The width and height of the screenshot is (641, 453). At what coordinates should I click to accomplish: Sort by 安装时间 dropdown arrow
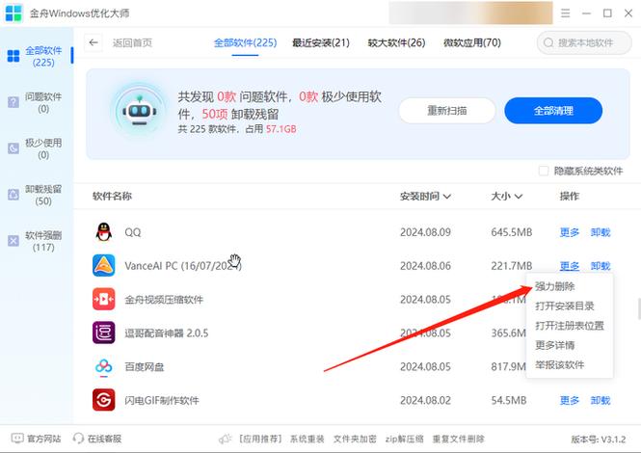(x=447, y=197)
